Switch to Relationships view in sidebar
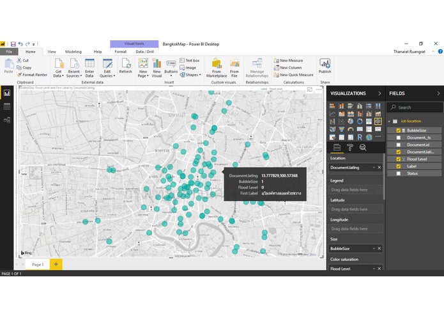This screenshot has width=444, height=316. click(7, 120)
